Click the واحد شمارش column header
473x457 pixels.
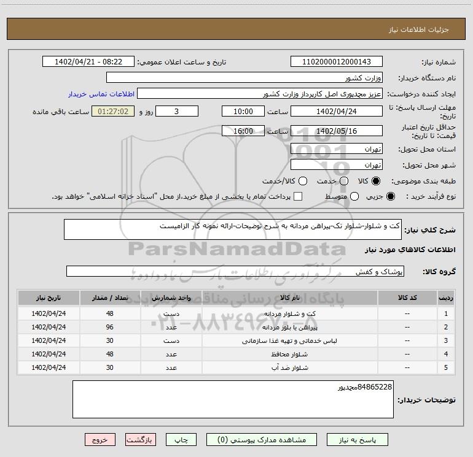click(x=171, y=298)
